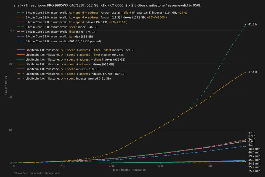Select the Libbitcoin (947 GB) filter indexes legend text
Viewport: 265px width, 177px height.
tap(75, 55)
